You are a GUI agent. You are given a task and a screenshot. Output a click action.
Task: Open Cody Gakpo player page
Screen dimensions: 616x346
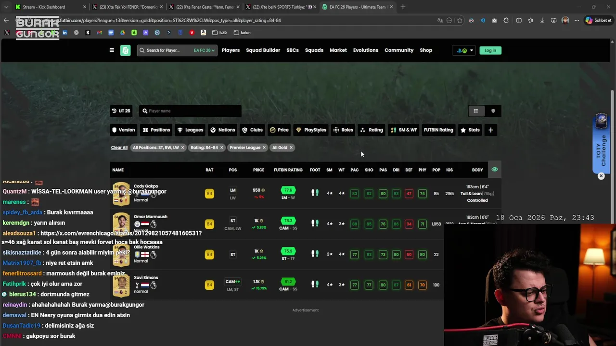pos(146,186)
